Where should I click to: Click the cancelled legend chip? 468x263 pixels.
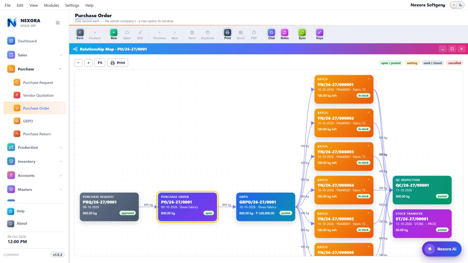(454, 63)
